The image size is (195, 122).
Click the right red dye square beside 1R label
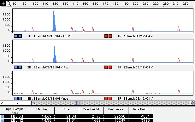coord(110,36)
